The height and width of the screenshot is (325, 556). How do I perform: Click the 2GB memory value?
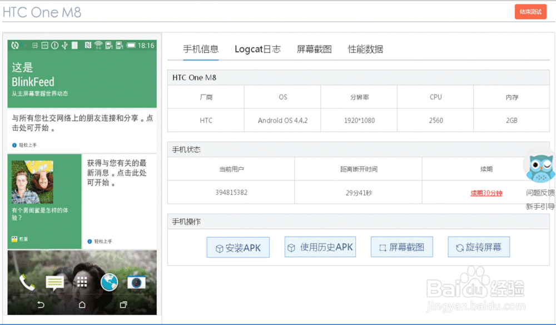pos(512,121)
